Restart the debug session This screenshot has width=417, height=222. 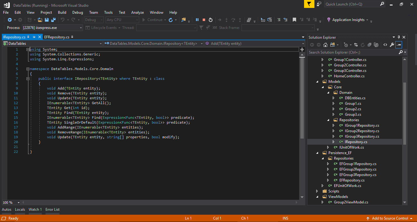(211, 19)
